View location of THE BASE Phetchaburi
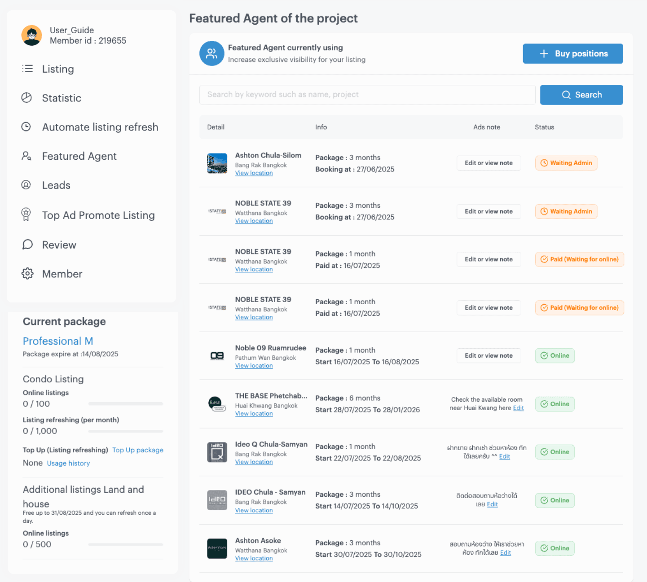 [254, 414]
